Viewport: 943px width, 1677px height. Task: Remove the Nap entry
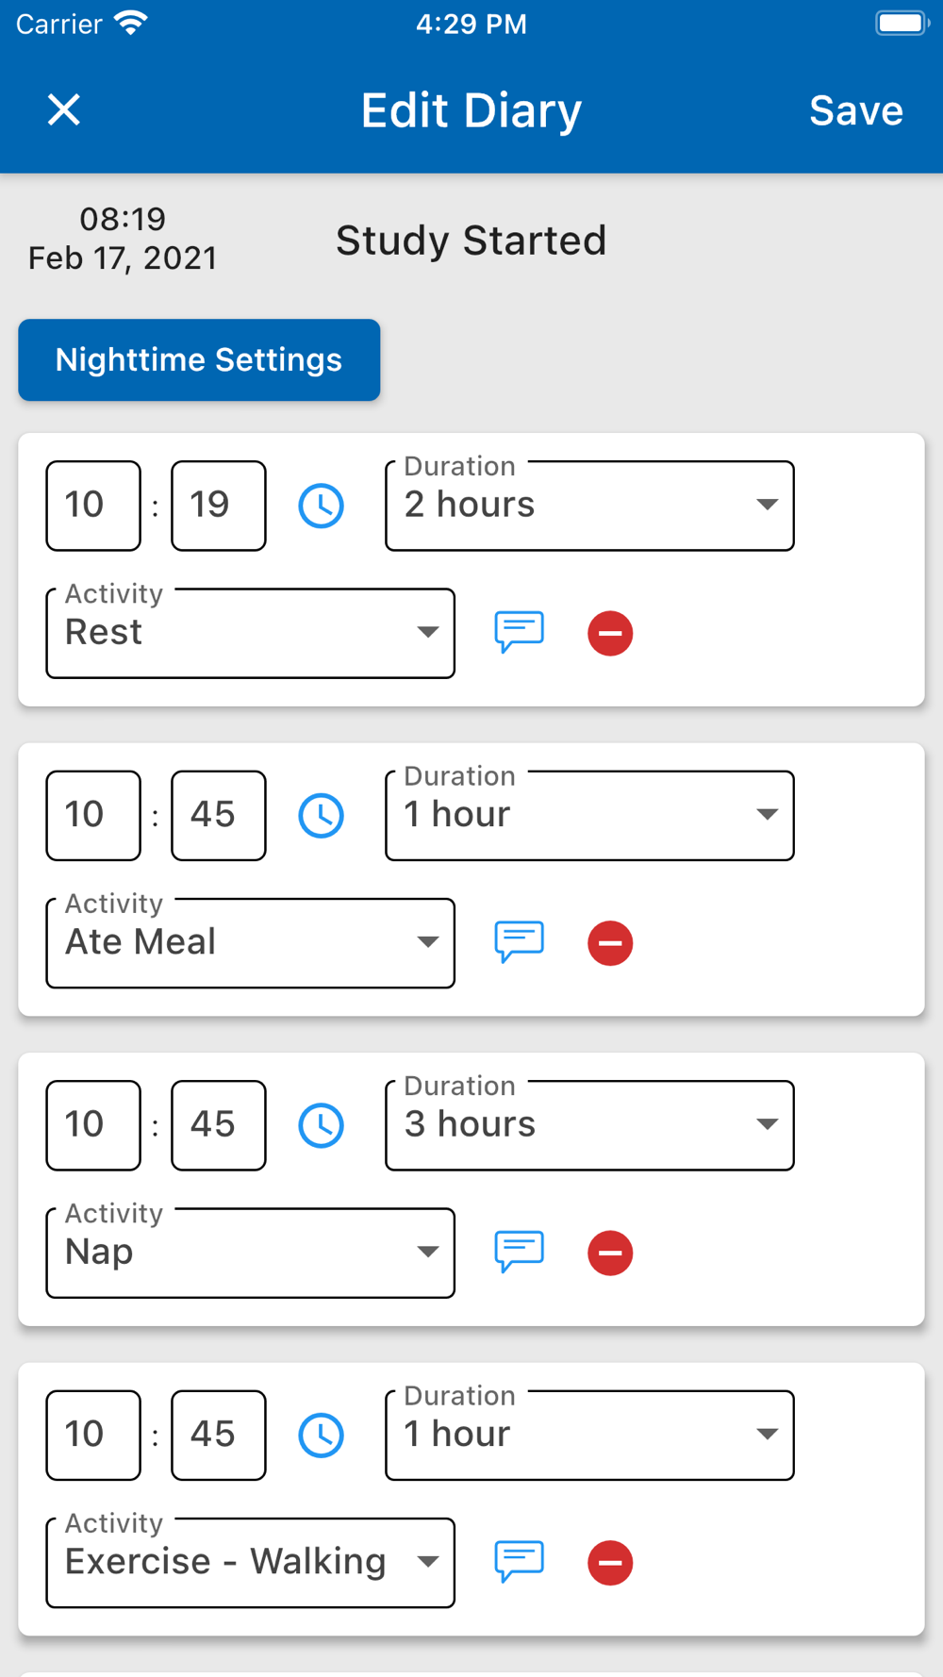(610, 1253)
